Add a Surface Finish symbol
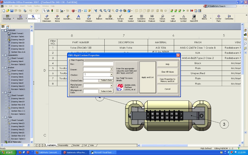This screenshot has width=248, height=155. [x=120, y=18]
